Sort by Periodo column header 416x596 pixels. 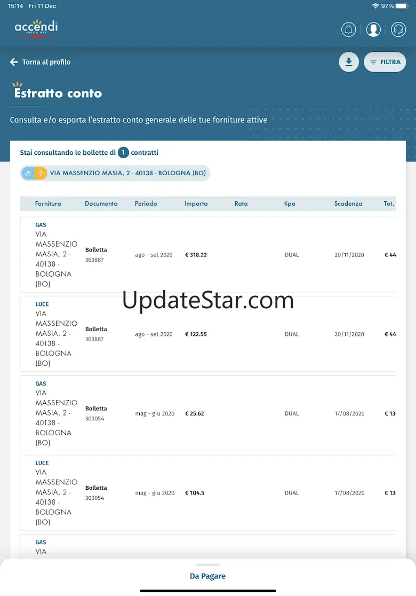coord(146,203)
